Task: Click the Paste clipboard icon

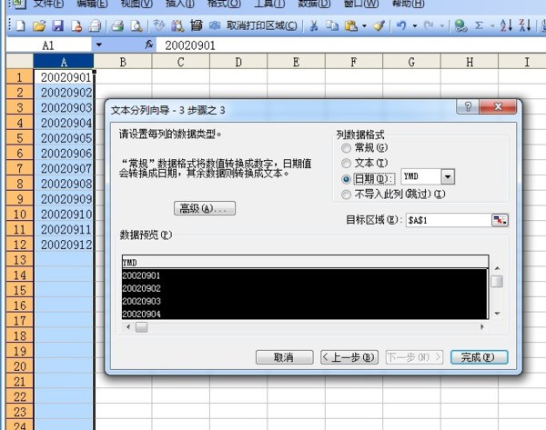Action: (350, 25)
